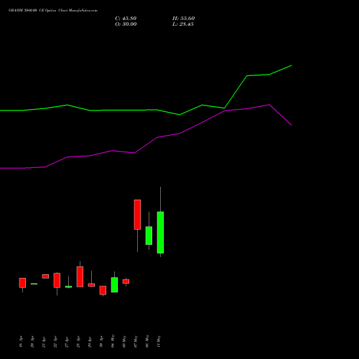Click the open value O: 30.00
This screenshot has height=359, width=359.
(126, 24)
